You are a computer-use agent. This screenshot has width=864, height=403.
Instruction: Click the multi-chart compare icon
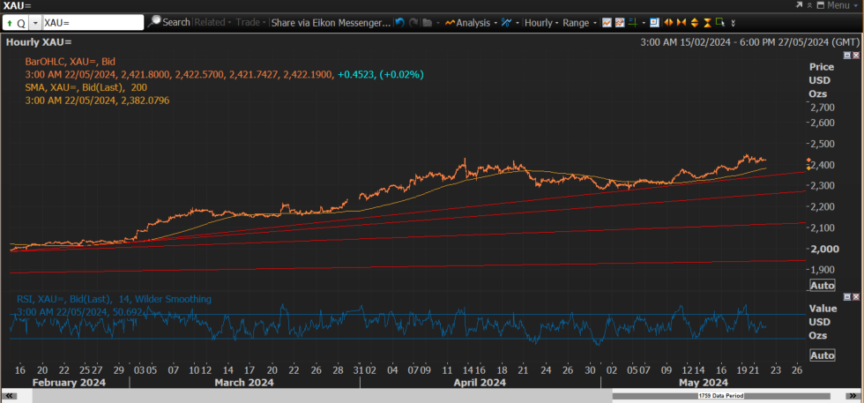pos(620,23)
